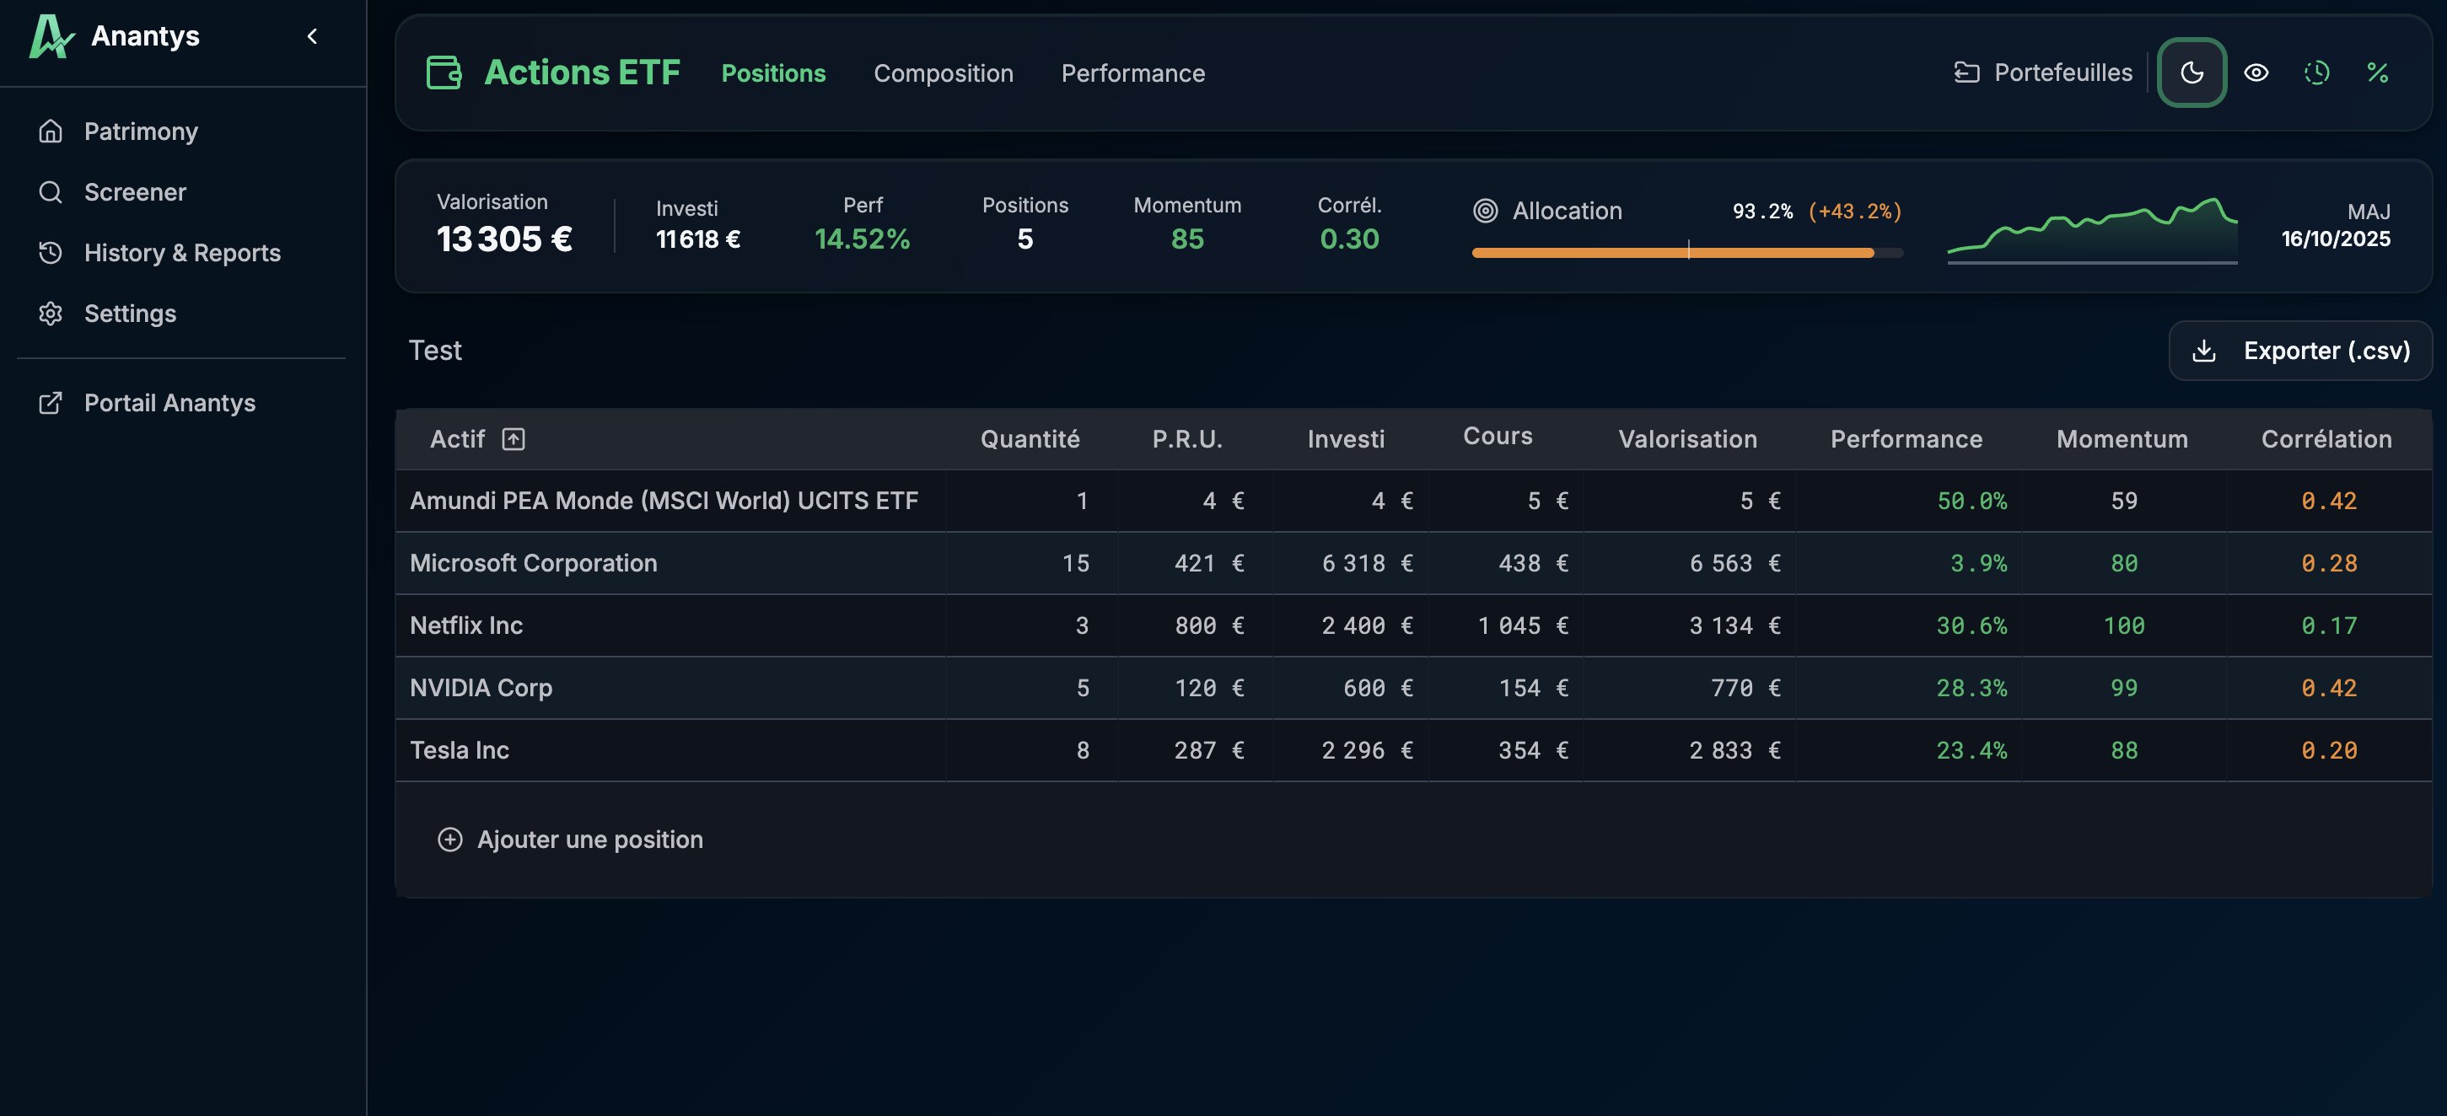Open Patrimony from sidebar

click(x=141, y=131)
